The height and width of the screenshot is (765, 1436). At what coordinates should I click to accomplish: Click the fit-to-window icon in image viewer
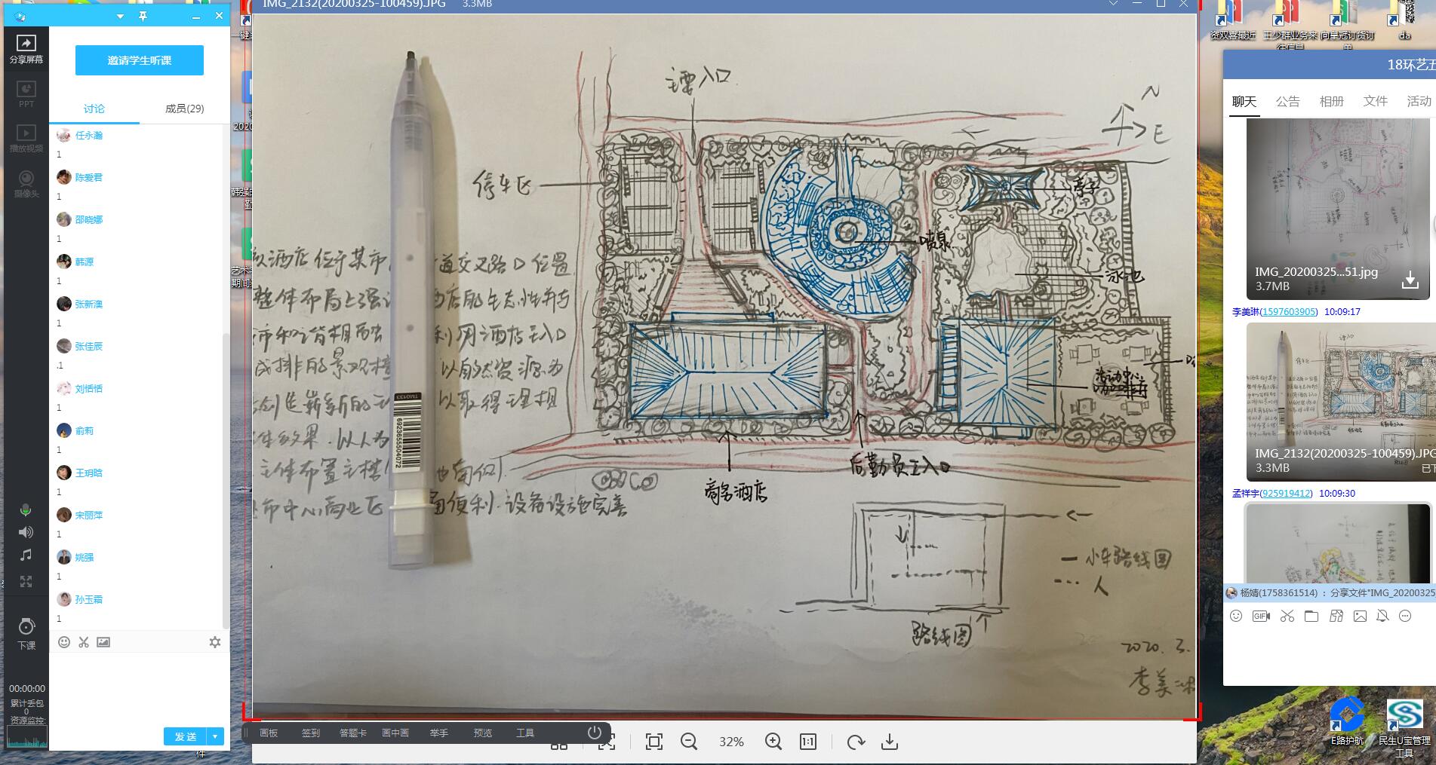pyautogui.click(x=654, y=742)
